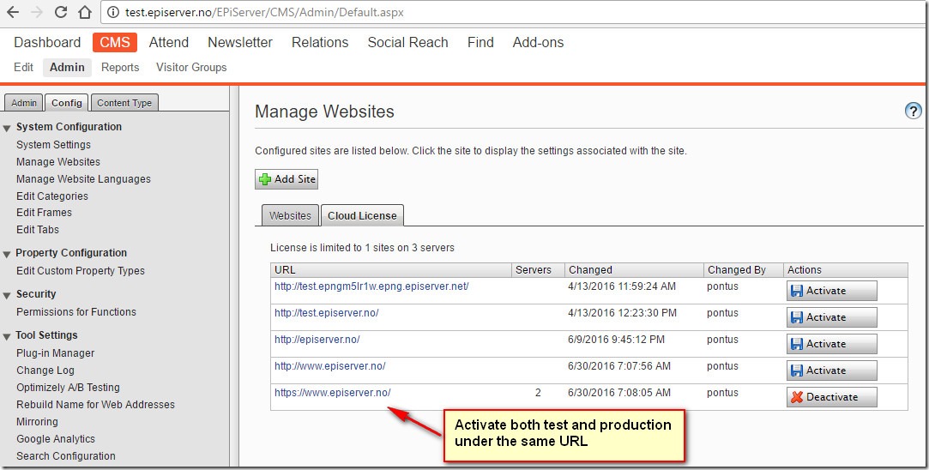929x470 pixels.
Task: Open Manage Websites in sidebar
Action: pyautogui.click(x=58, y=162)
